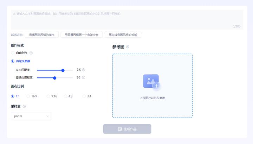Click in the prompt description text area

[x=127, y=20]
